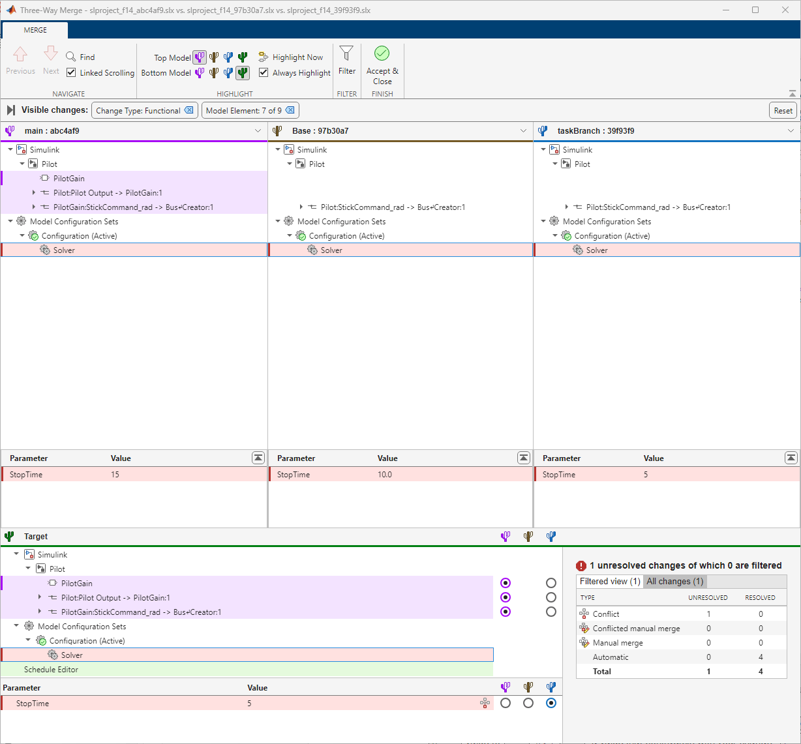This screenshot has width=801, height=744.
Task: Click the Automatic row in summary table
Action: (x=682, y=657)
